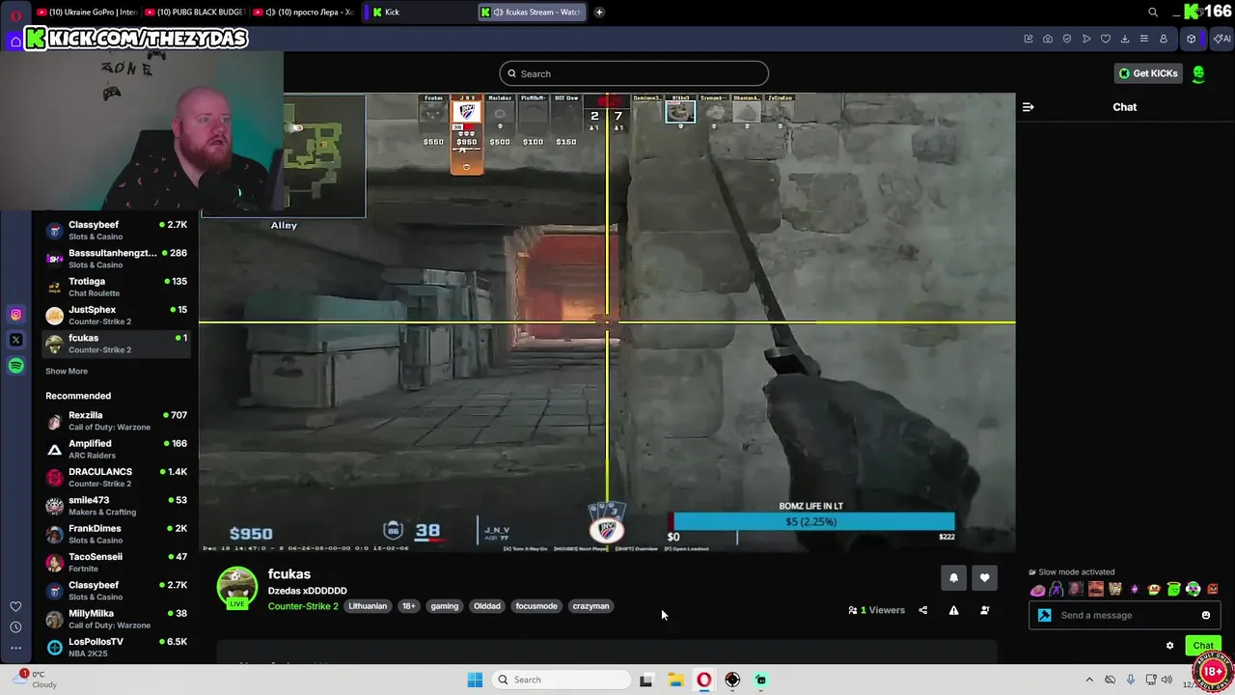The image size is (1235, 695).
Task: Select the fcukas Stream tab
Action: pos(532,13)
